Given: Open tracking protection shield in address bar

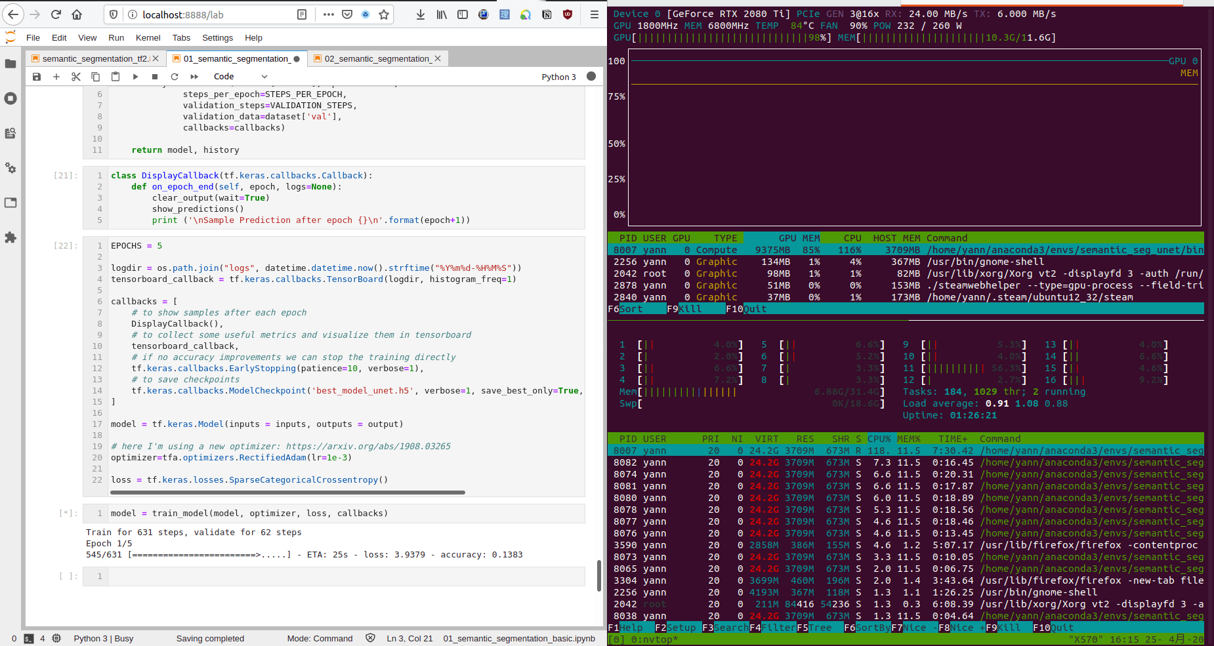Looking at the screenshot, I should point(114,14).
